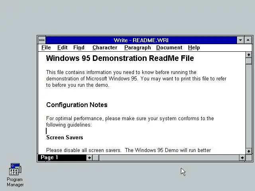Click the vertical scrollbar track below thumb
The image size is (255, 191).
pyautogui.click(x=249, y=106)
